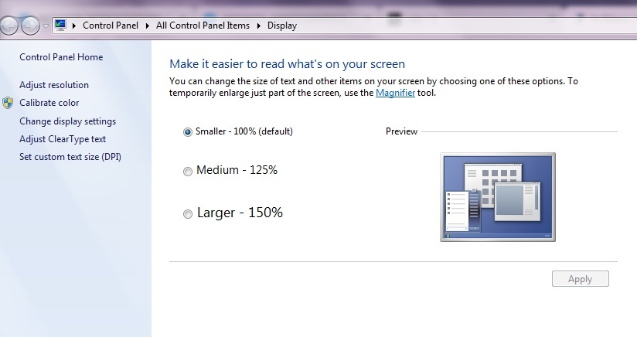Open the recent pages dropdown arrow
Screen dimensions: 637x337
coord(46,26)
